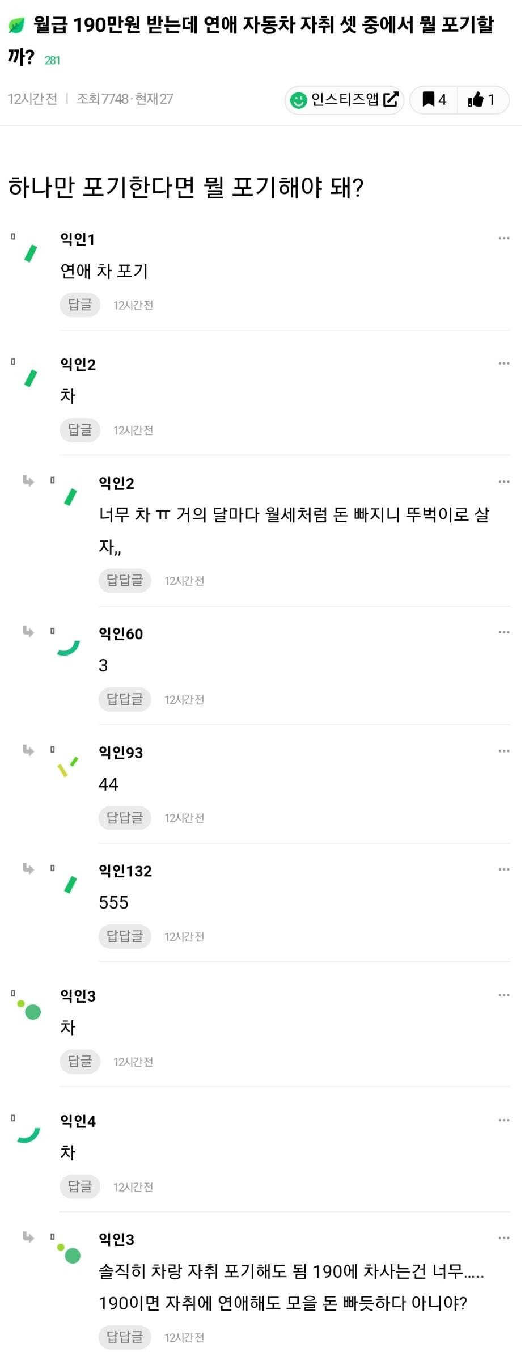Viewport: 525px width, 1356px height.
Task: Click 익인60's curved green avatar
Action: (x=69, y=648)
